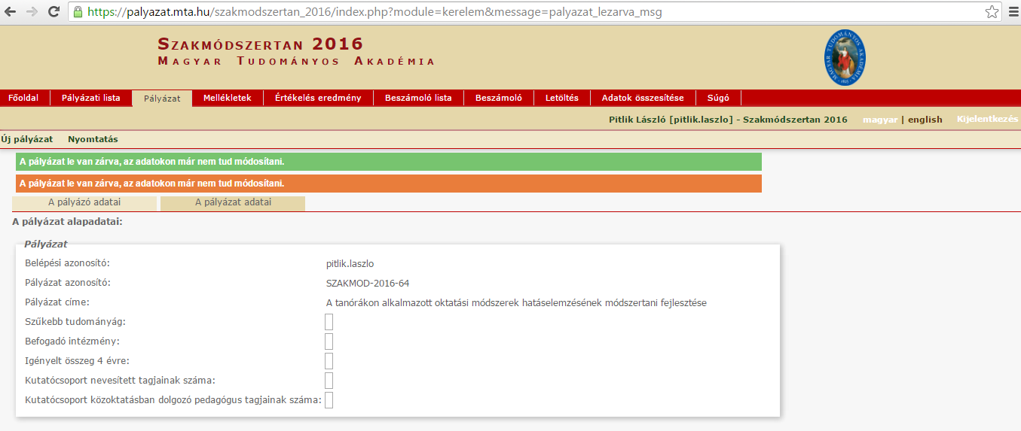Switch to the A pályázat adatai tab
This screenshot has width=1021, height=431.
point(233,203)
